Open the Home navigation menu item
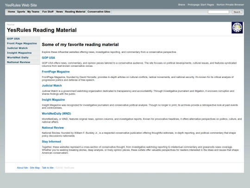This screenshot has width=250, height=188. click(x=11, y=12)
